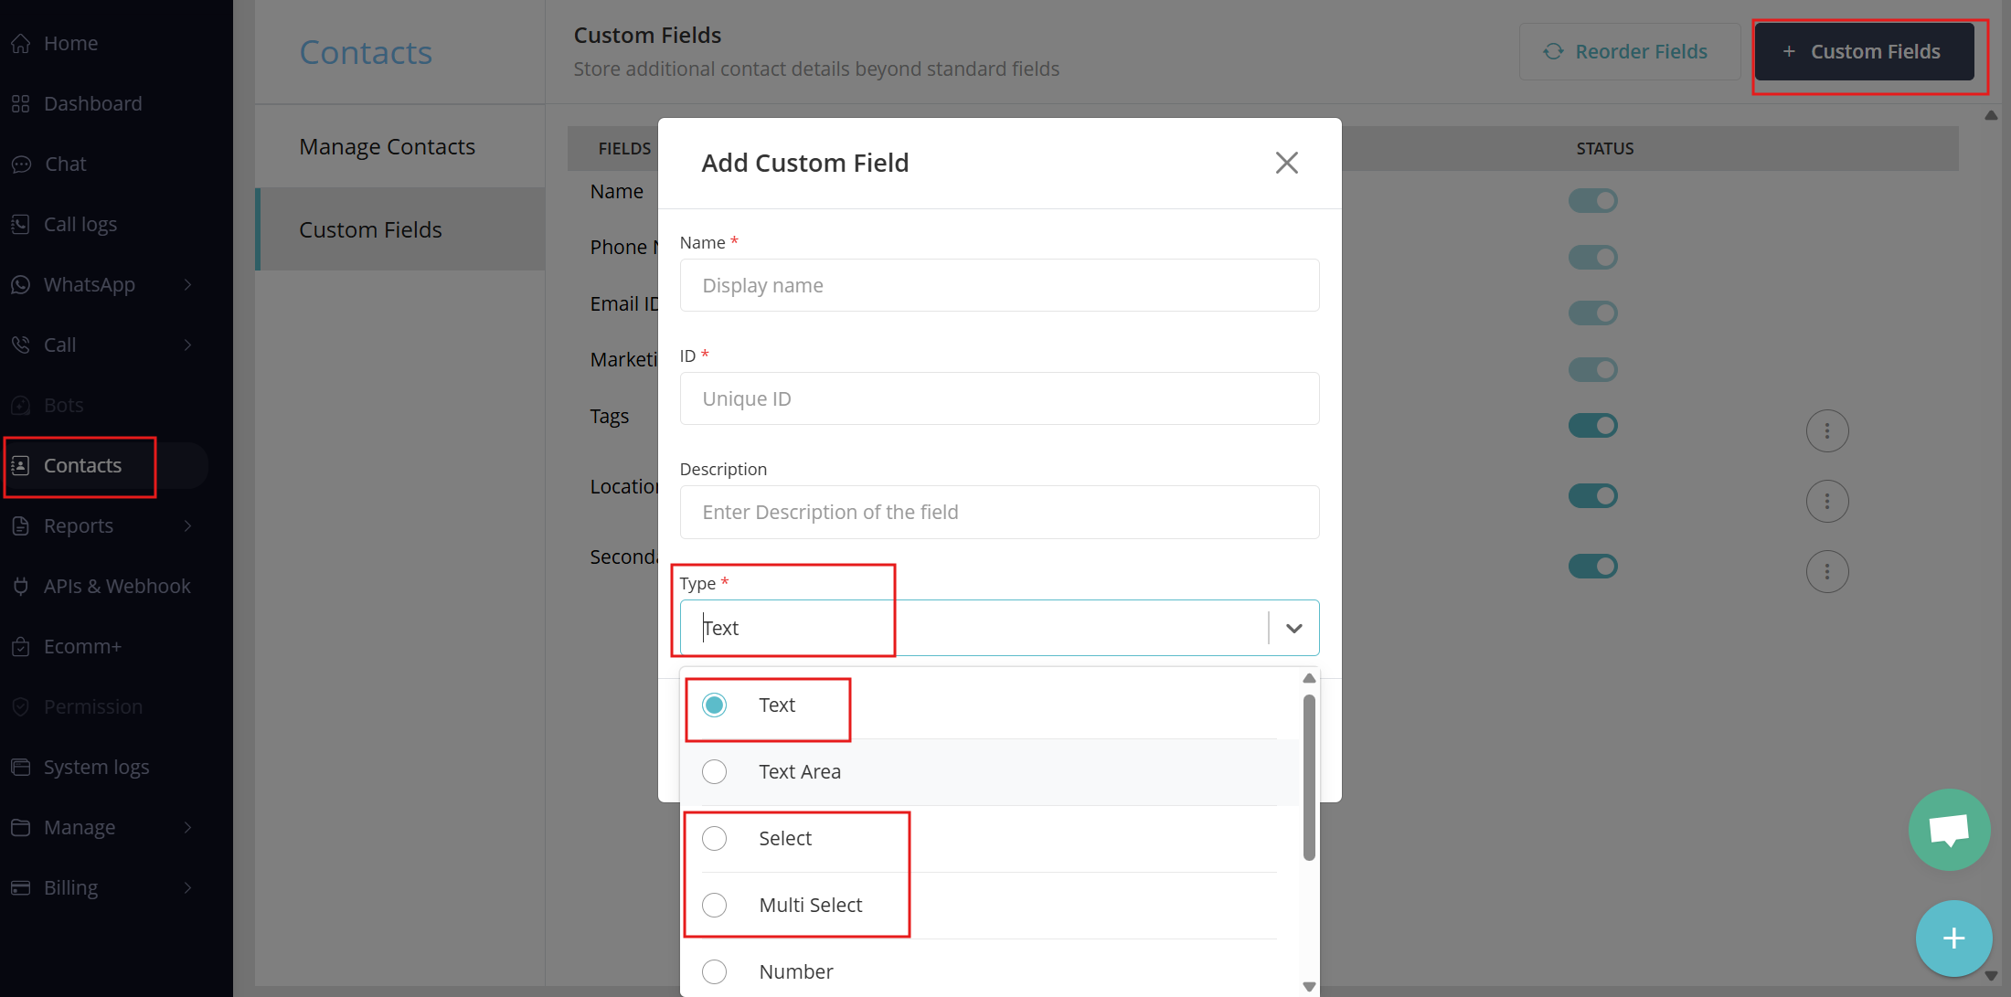Open the Type dropdown chevron
The image size is (2011, 997).
click(1293, 628)
